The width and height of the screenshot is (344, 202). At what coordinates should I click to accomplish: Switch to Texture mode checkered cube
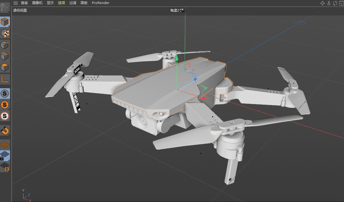click(5, 33)
